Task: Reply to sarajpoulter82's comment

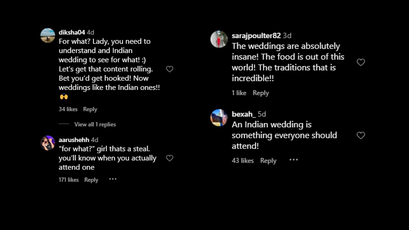Action: pos(261,93)
